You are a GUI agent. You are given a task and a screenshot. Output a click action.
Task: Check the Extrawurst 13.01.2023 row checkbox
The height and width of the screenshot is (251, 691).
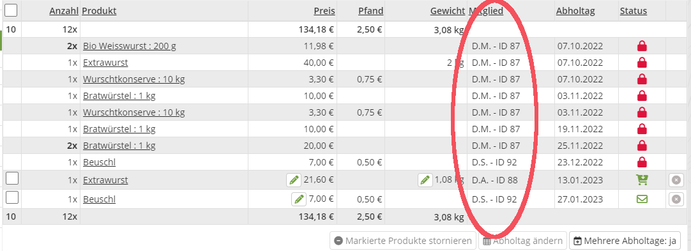pyautogui.click(x=12, y=178)
